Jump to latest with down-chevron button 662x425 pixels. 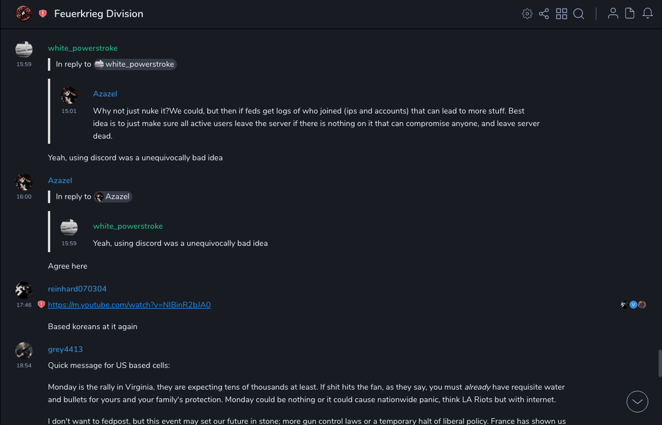[x=637, y=402]
